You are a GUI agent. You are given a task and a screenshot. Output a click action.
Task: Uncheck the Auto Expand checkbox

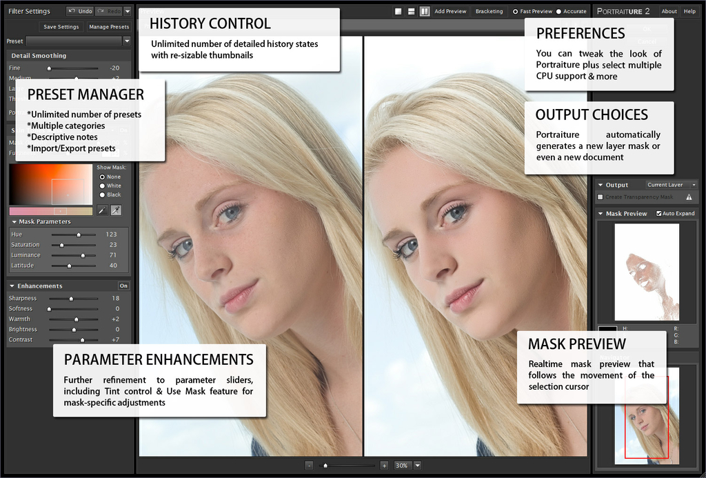click(x=658, y=214)
